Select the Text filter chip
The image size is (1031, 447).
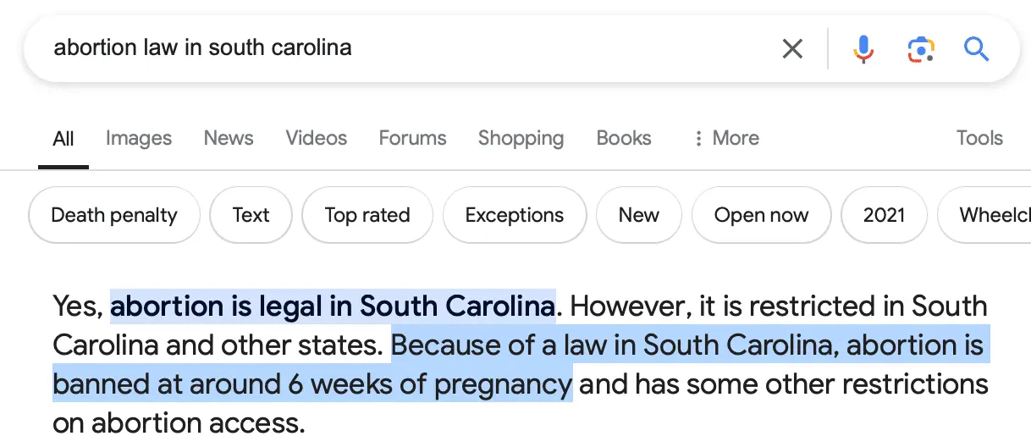click(x=251, y=215)
